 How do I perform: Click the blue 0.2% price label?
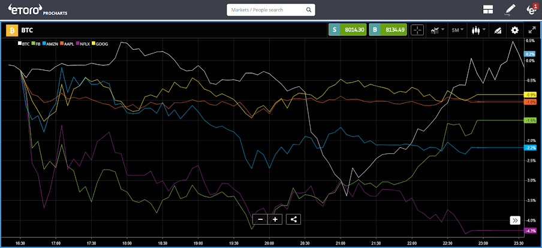coord(530,55)
